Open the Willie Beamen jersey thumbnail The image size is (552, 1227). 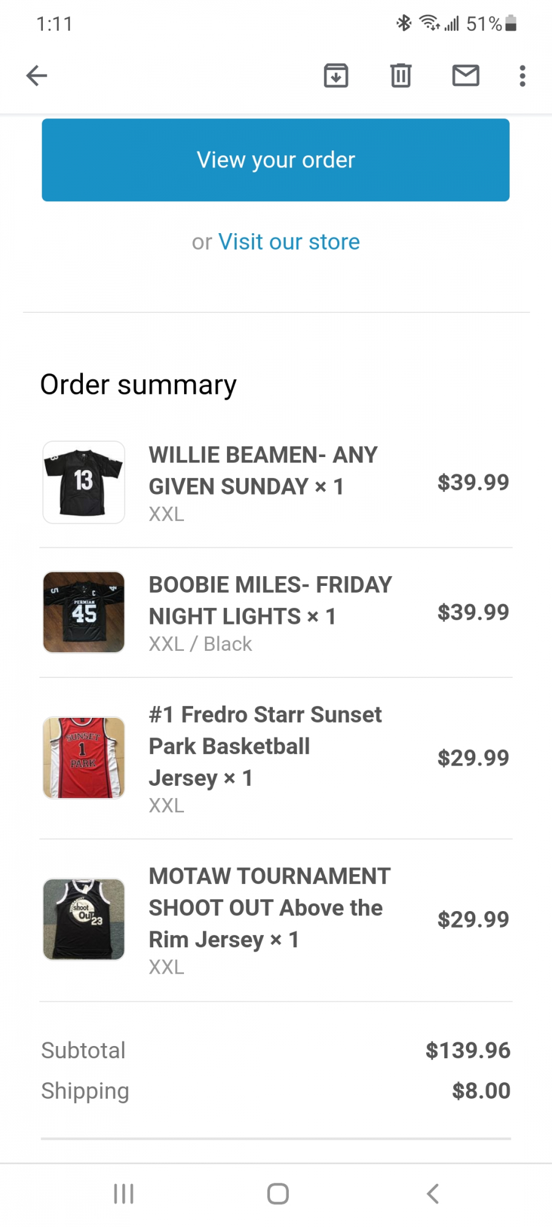pos(84,482)
